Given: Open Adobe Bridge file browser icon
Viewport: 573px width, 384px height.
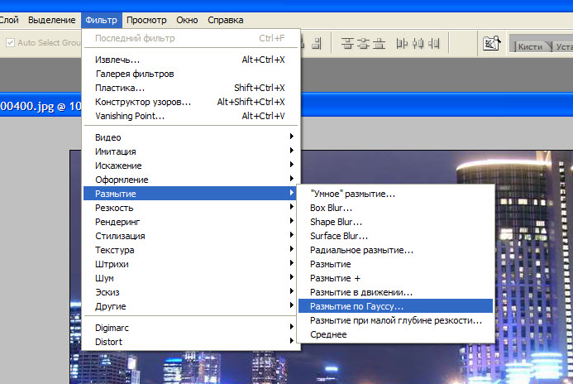Looking at the screenshot, I should coord(491,43).
